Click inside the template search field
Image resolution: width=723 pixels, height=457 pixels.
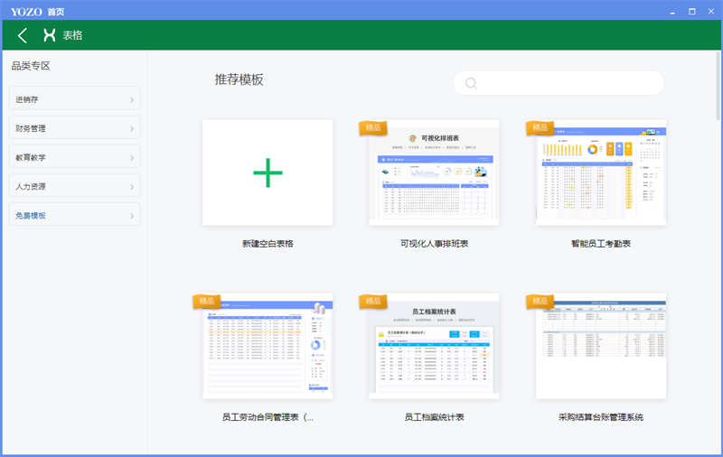569,83
